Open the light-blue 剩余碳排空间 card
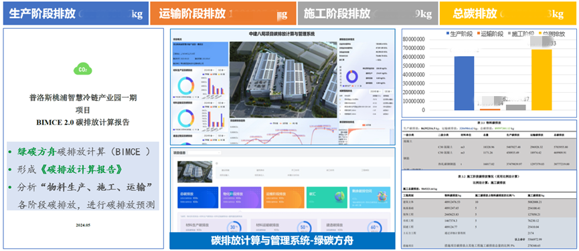Image resolution: width=579 pixels, height=251 pixels. pyautogui.click(x=369, y=198)
